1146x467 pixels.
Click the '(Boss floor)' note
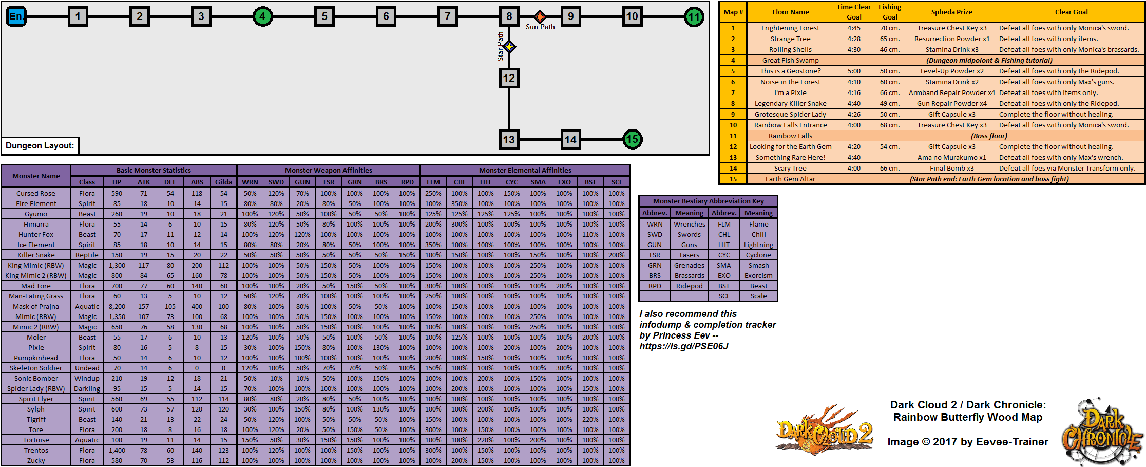click(989, 136)
